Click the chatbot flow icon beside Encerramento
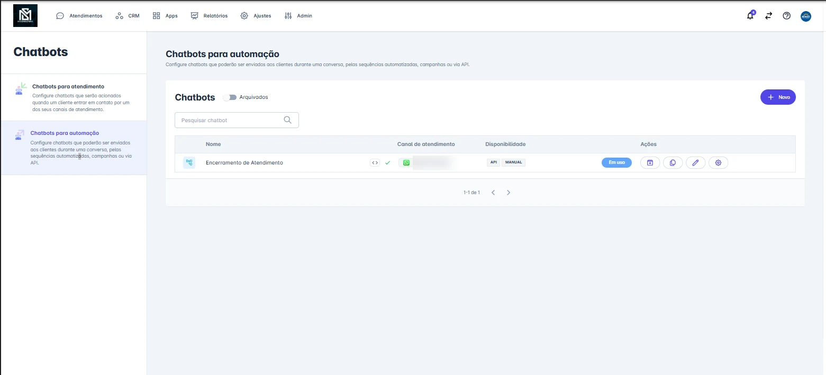This screenshot has width=826, height=375. (189, 163)
